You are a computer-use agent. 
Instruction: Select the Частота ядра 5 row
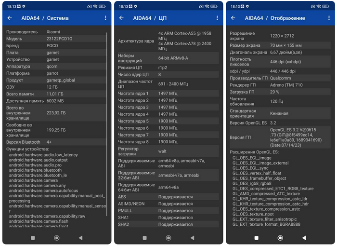pos(168,121)
